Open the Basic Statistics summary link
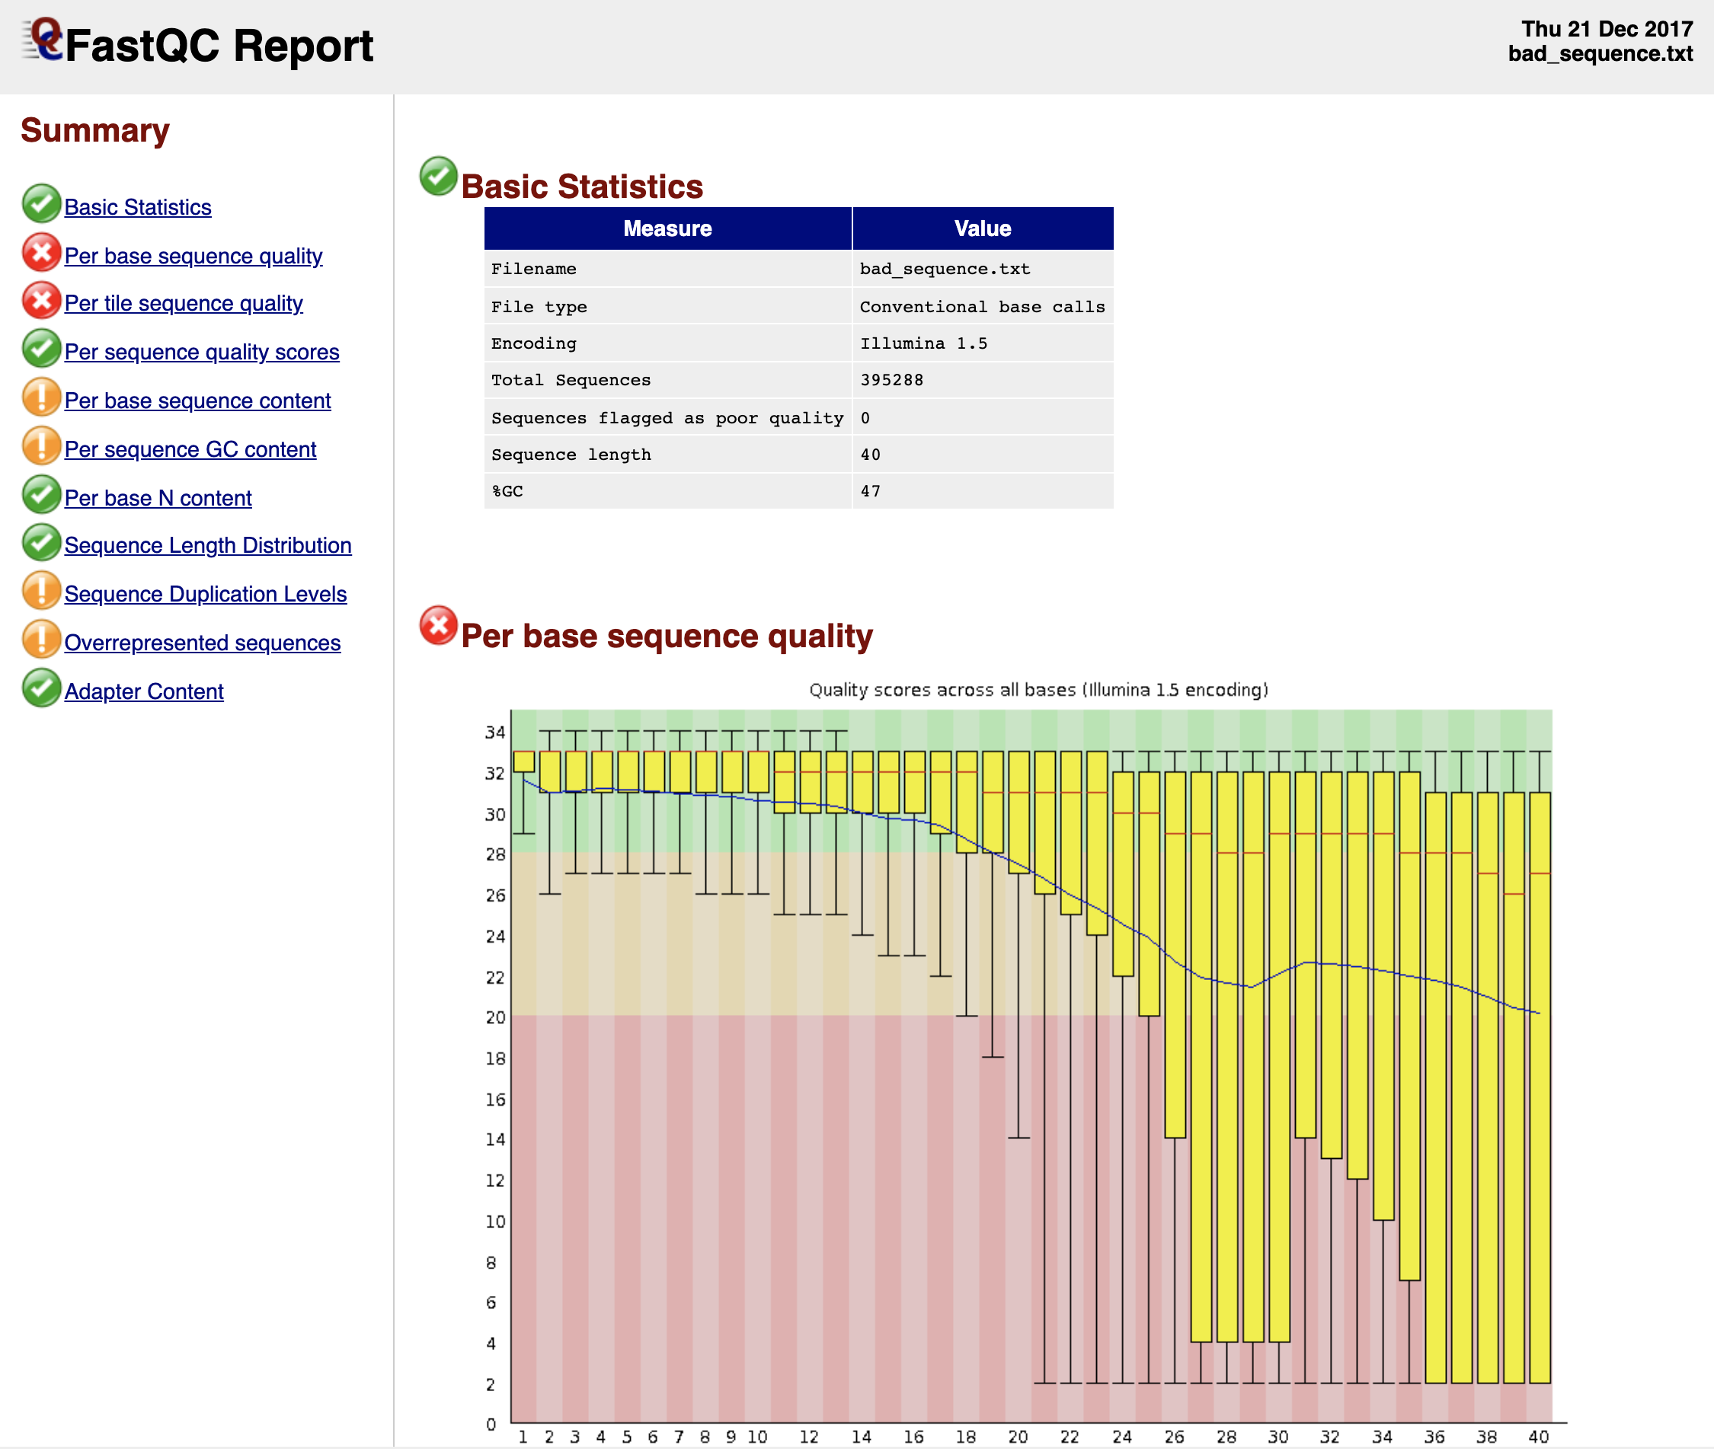Viewport: 1714px width, 1449px height. coord(138,207)
